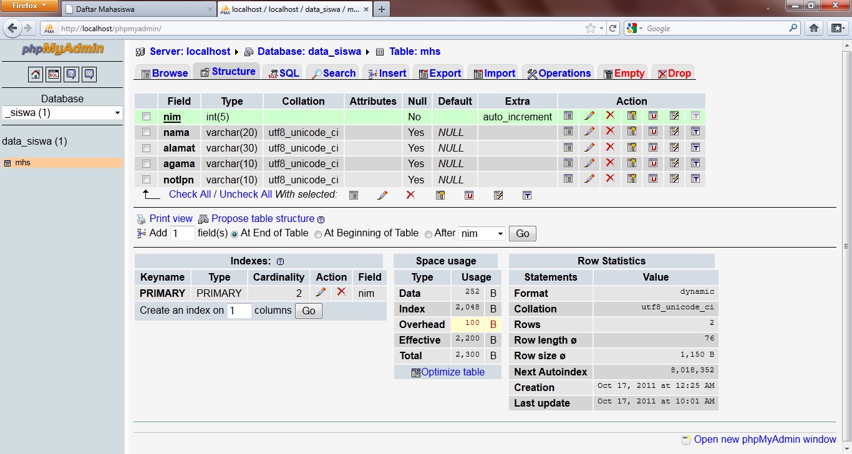Open the Export tab
The height and width of the screenshot is (454, 852).
pos(439,72)
